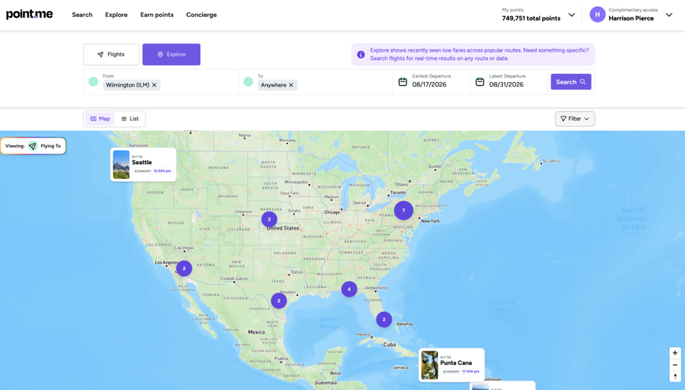Click the 2 cluster near Los Angeles

pos(184,268)
